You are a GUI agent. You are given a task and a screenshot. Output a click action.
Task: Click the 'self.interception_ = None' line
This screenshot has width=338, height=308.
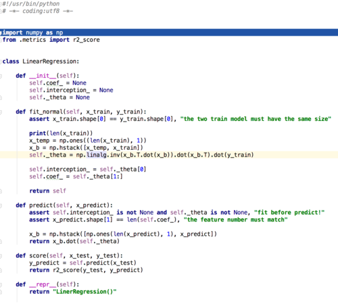[71, 91]
